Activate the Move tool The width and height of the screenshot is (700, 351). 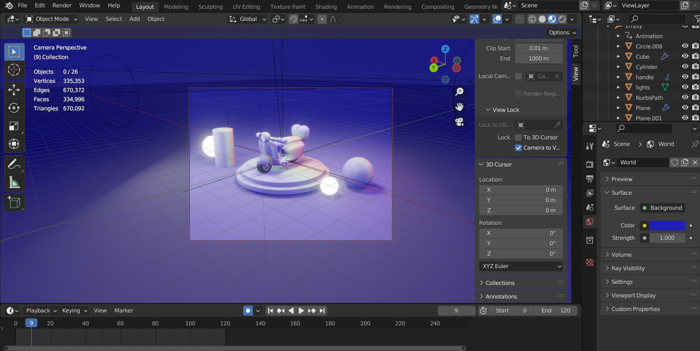tap(14, 90)
